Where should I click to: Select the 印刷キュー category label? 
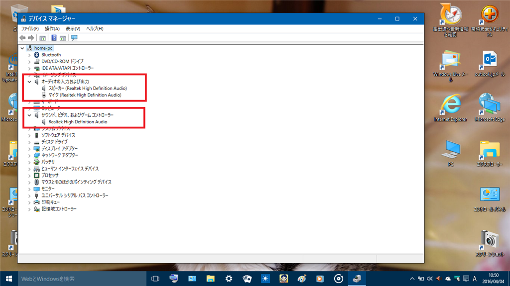pos(50,202)
